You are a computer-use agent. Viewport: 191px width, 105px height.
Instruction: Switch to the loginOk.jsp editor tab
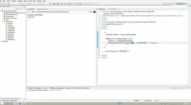tap(102, 9)
